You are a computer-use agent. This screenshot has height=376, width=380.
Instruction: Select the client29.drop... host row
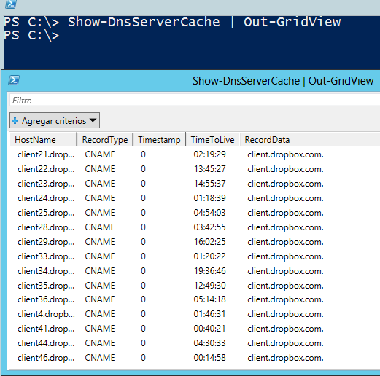pyautogui.click(x=195, y=242)
